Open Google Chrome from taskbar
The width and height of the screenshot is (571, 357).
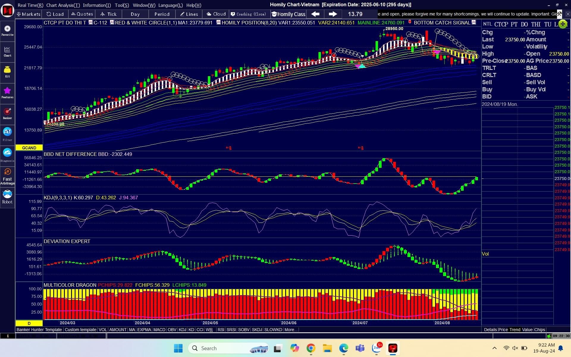click(311, 348)
